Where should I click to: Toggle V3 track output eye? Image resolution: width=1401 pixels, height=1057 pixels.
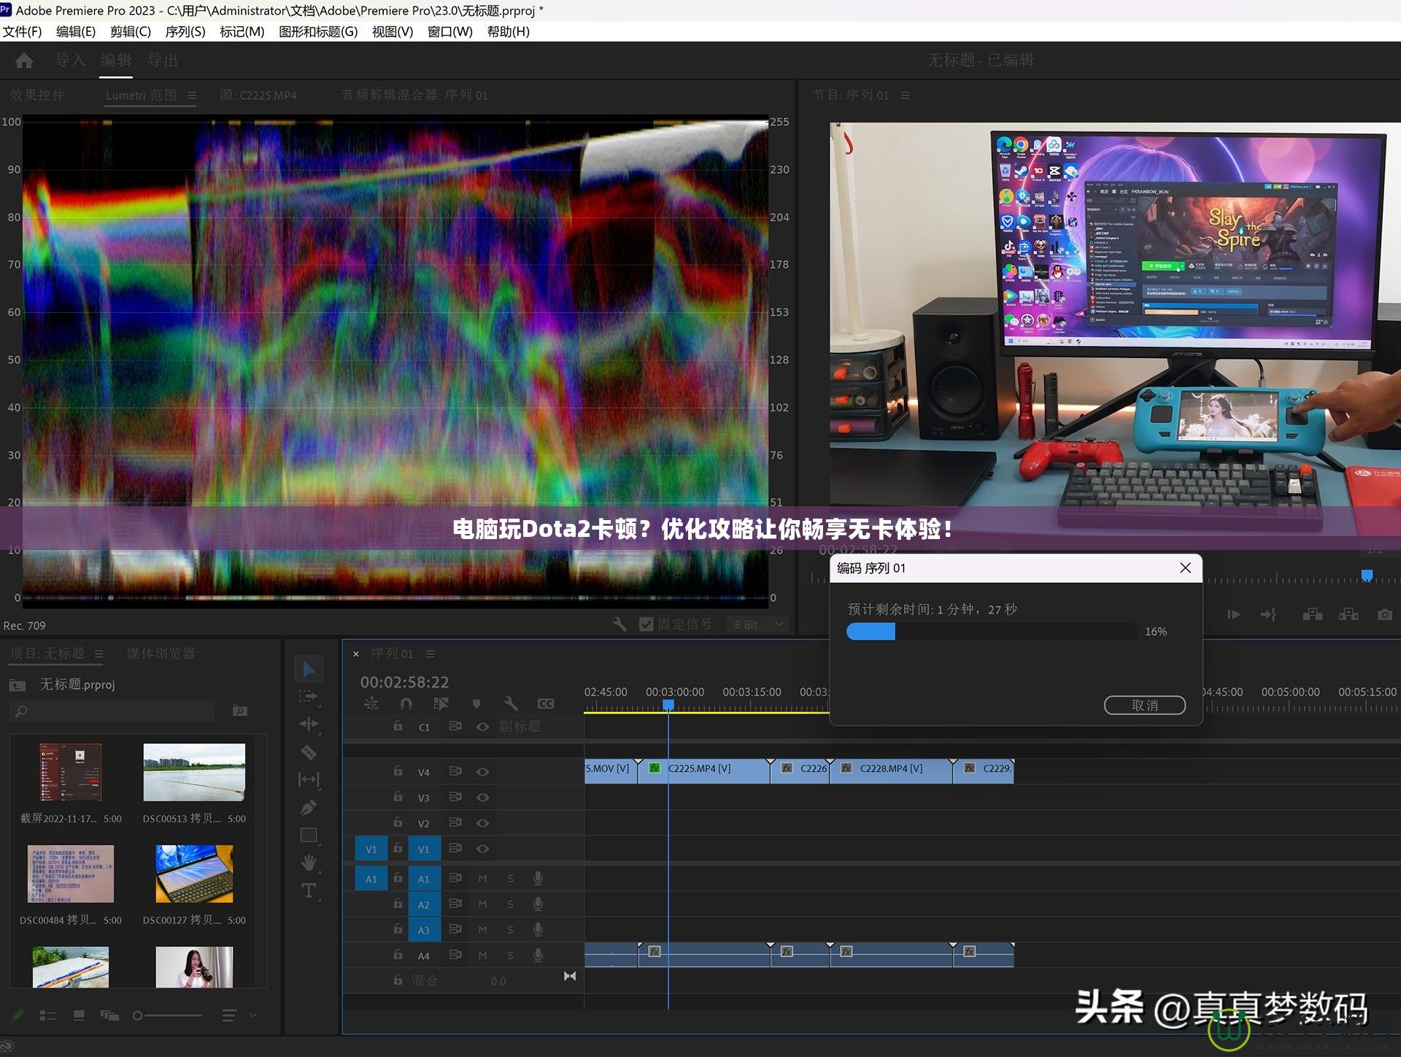tap(482, 797)
